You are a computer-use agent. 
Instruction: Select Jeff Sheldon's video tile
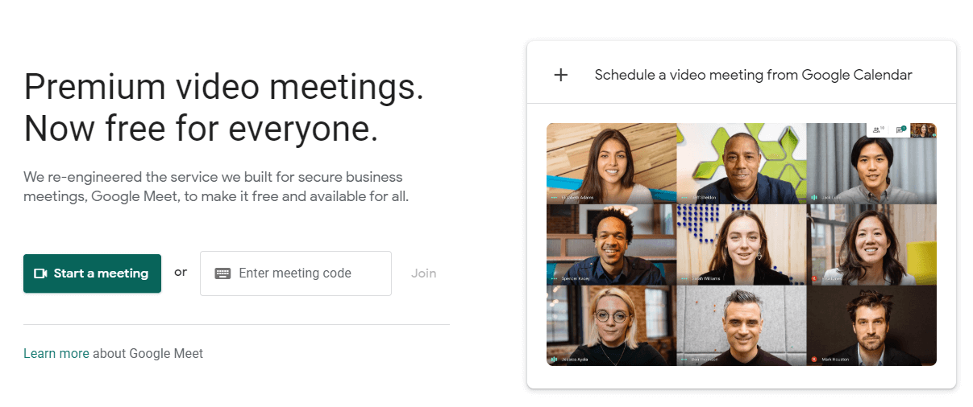[742, 163]
